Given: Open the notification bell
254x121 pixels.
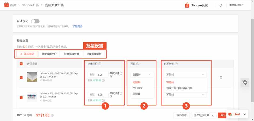Looking at the screenshot, I should 221,5.
